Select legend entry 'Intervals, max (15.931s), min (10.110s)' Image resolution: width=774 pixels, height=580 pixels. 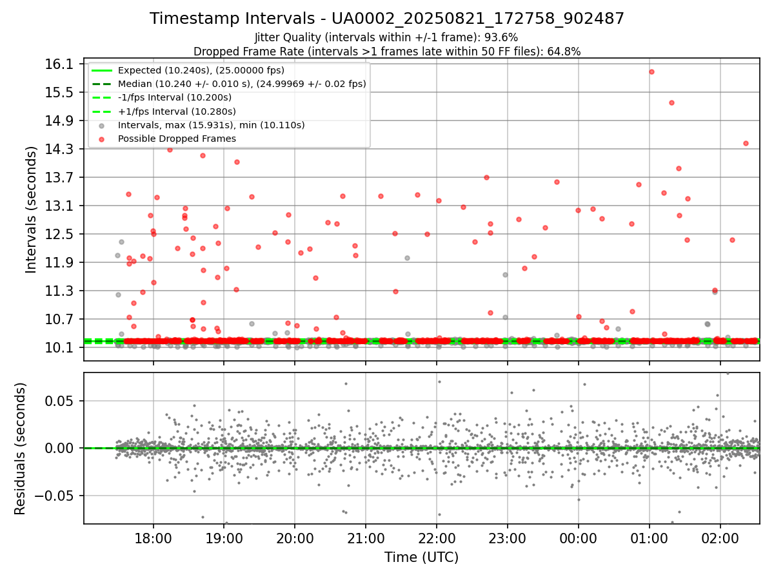pyautogui.click(x=211, y=125)
